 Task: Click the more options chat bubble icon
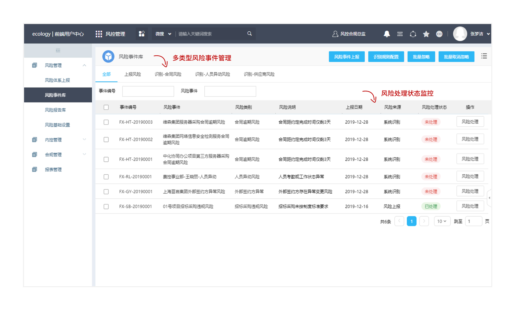click(439, 34)
